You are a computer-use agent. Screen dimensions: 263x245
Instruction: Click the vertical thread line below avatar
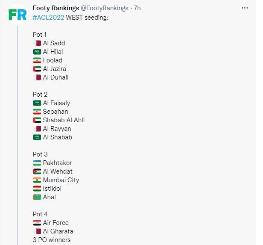18,135
